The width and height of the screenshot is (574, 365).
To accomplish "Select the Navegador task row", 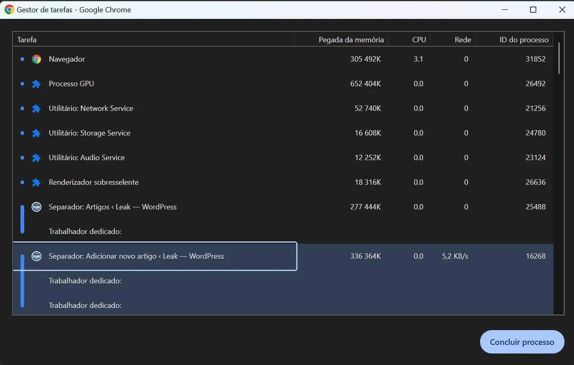I will point(283,59).
